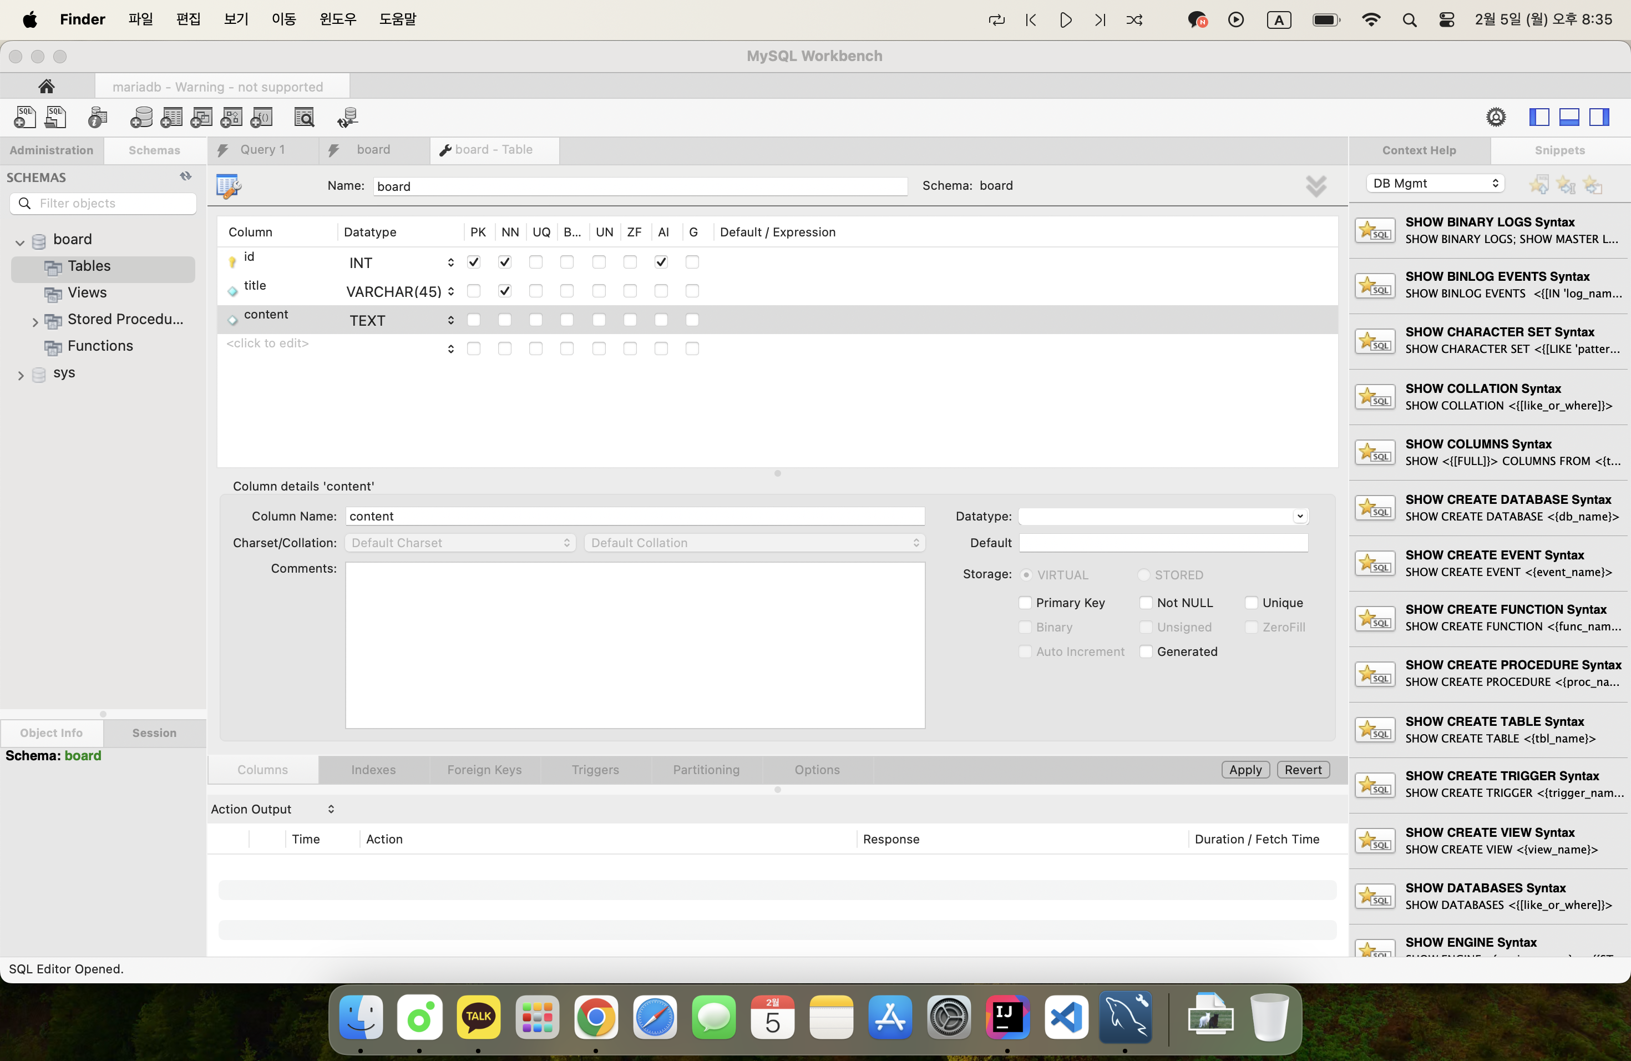The height and width of the screenshot is (1061, 1631).
Task: Click the reconnect to DBMS icon
Action: click(347, 117)
